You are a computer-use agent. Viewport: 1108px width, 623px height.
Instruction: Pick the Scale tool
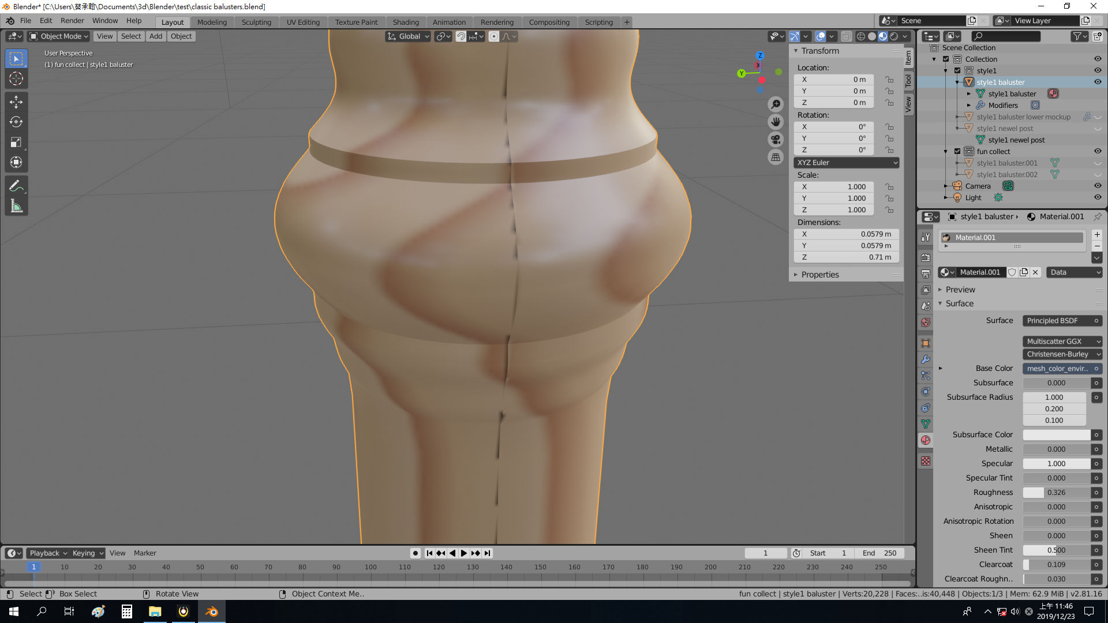tap(16, 142)
